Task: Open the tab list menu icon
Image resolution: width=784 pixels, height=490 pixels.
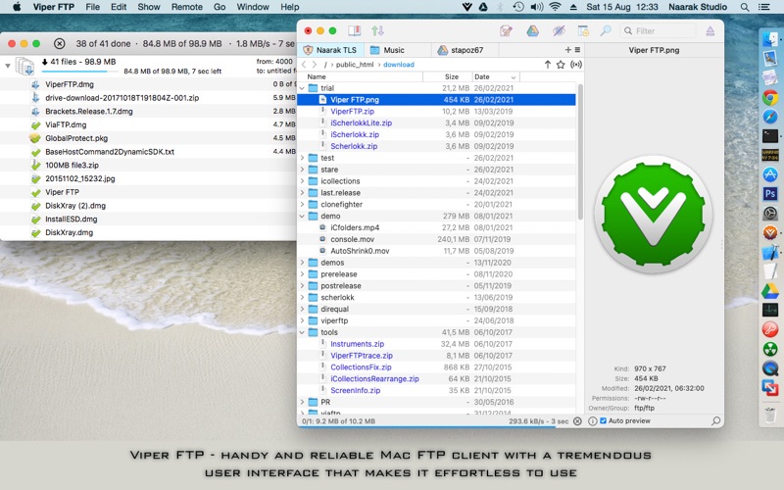Action: (x=577, y=50)
